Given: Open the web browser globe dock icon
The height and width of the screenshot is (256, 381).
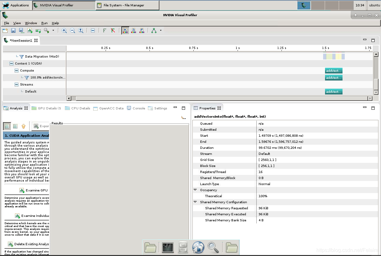Looking at the screenshot, I should pyautogui.click(x=198, y=247).
